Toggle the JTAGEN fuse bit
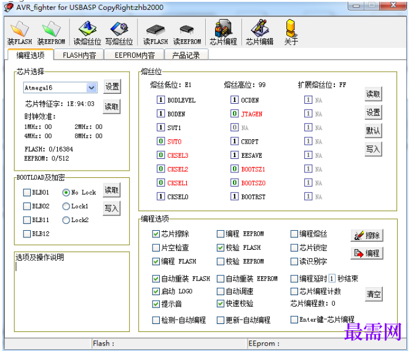The width and height of the screenshot is (413, 351). pyautogui.click(x=234, y=114)
